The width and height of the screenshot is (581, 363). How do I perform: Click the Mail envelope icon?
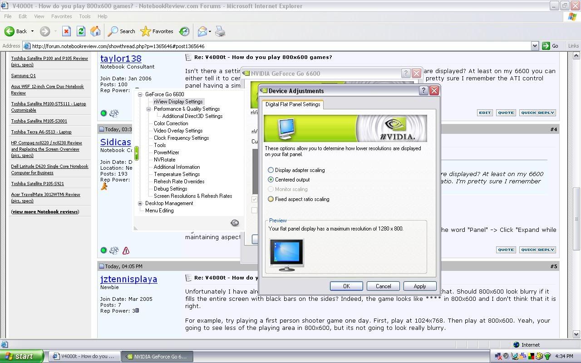(202, 31)
